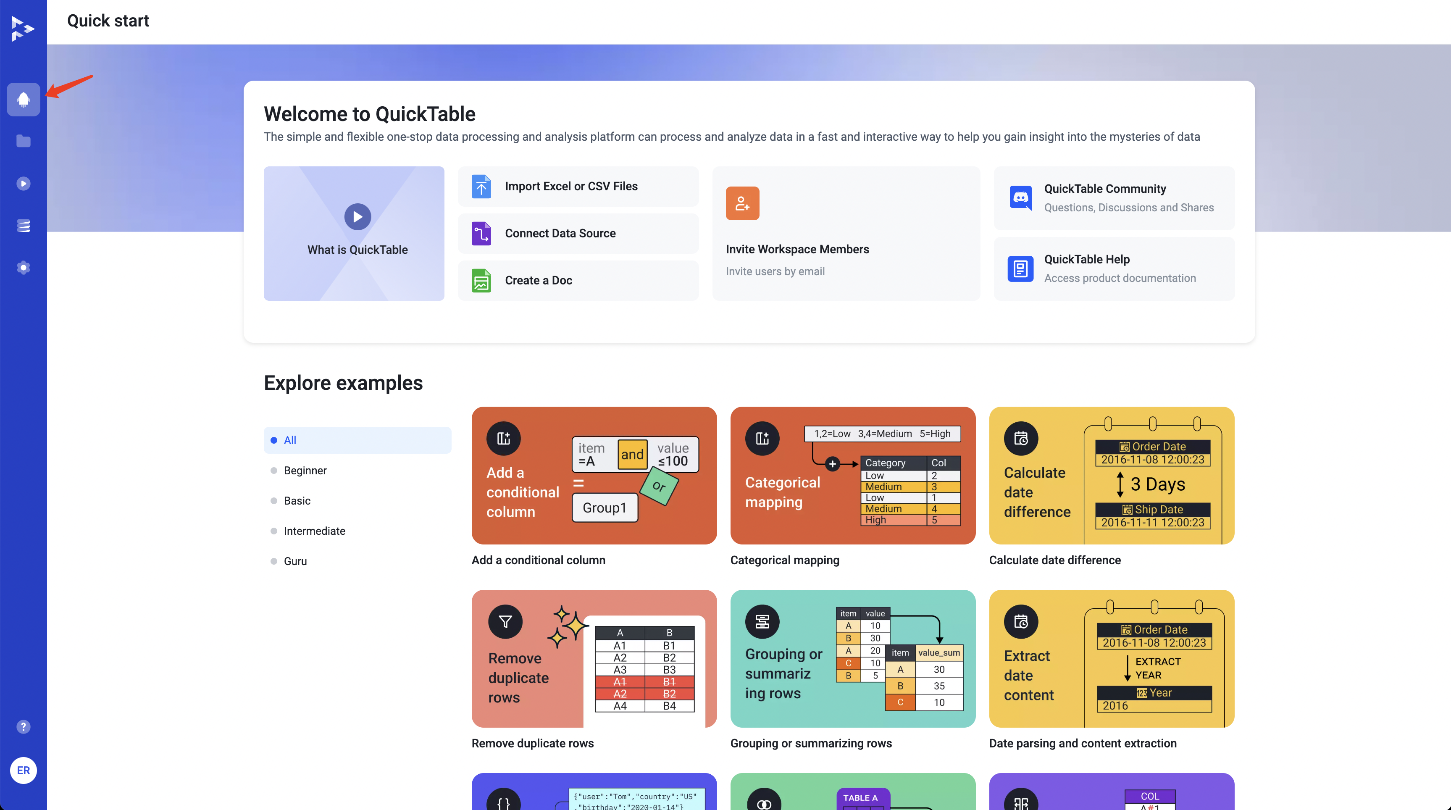Image resolution: width=1451 pixels, height=810 pixels.
Task: Open Categorical mapping example card
Action: click(853, 476)
